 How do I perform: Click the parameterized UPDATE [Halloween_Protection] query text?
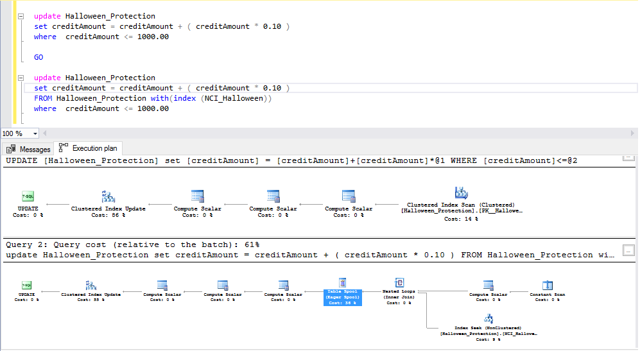(x=291, y=160)
